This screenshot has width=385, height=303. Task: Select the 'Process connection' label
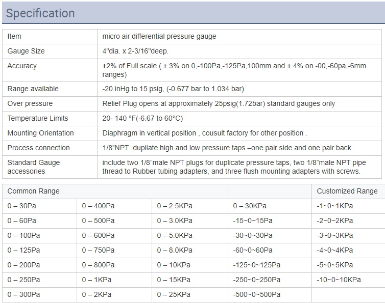[x=38, y=148]
